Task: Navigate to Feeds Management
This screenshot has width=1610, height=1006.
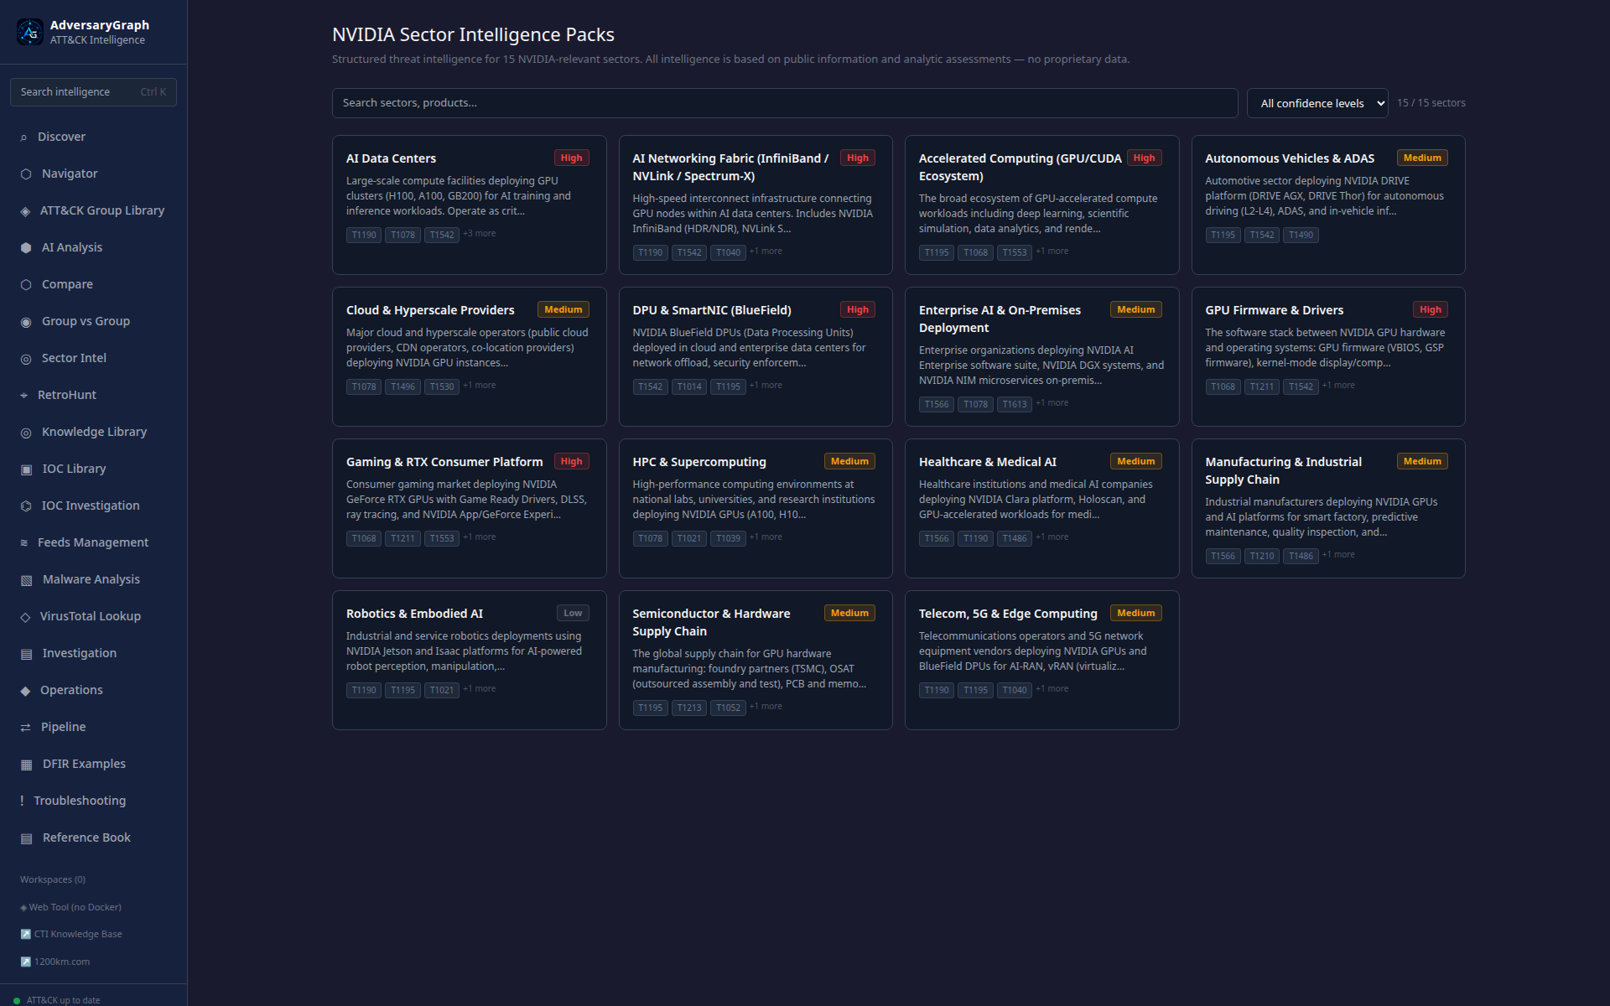Action: click(93, 542)
